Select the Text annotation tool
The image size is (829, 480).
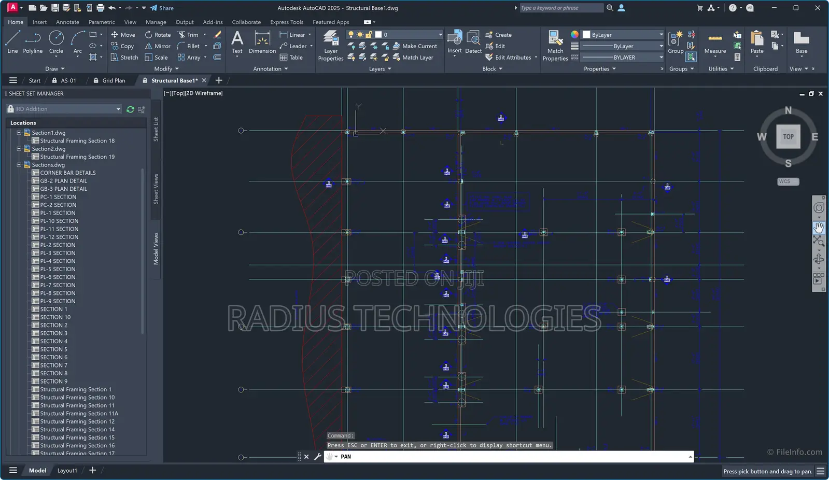(237, 41)
